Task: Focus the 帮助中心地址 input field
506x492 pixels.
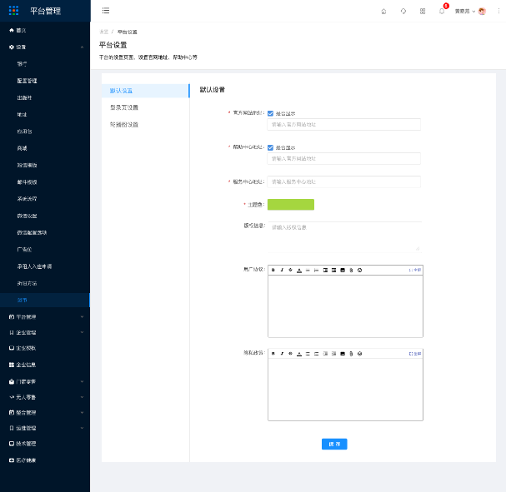Action: pos(344,158)
